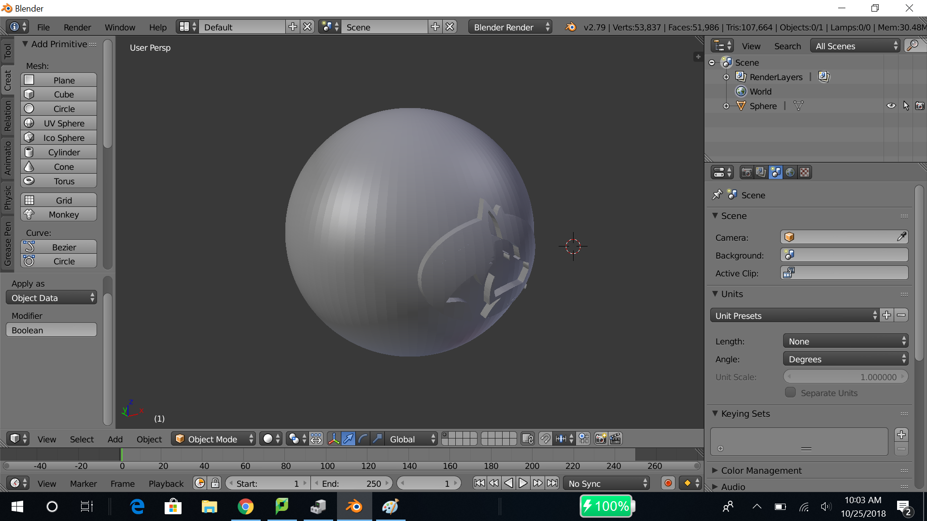Open the Render properties camera tab
The width and height of the screenshot is (927, 521).
click(746, 172)
